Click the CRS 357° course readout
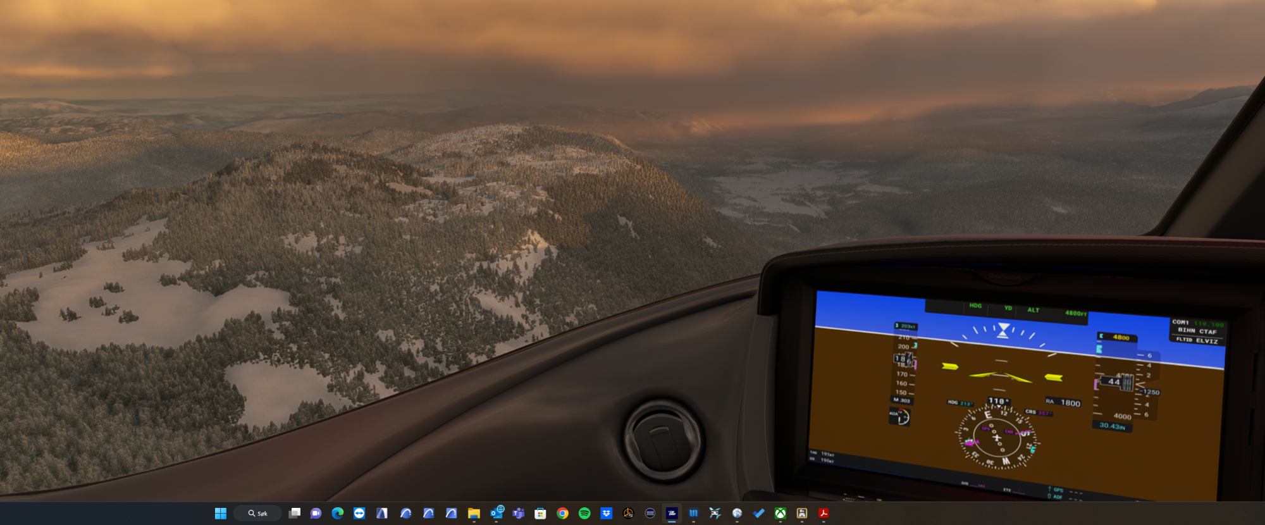This screenshot has height=525, width=1265. point(1039,412)
